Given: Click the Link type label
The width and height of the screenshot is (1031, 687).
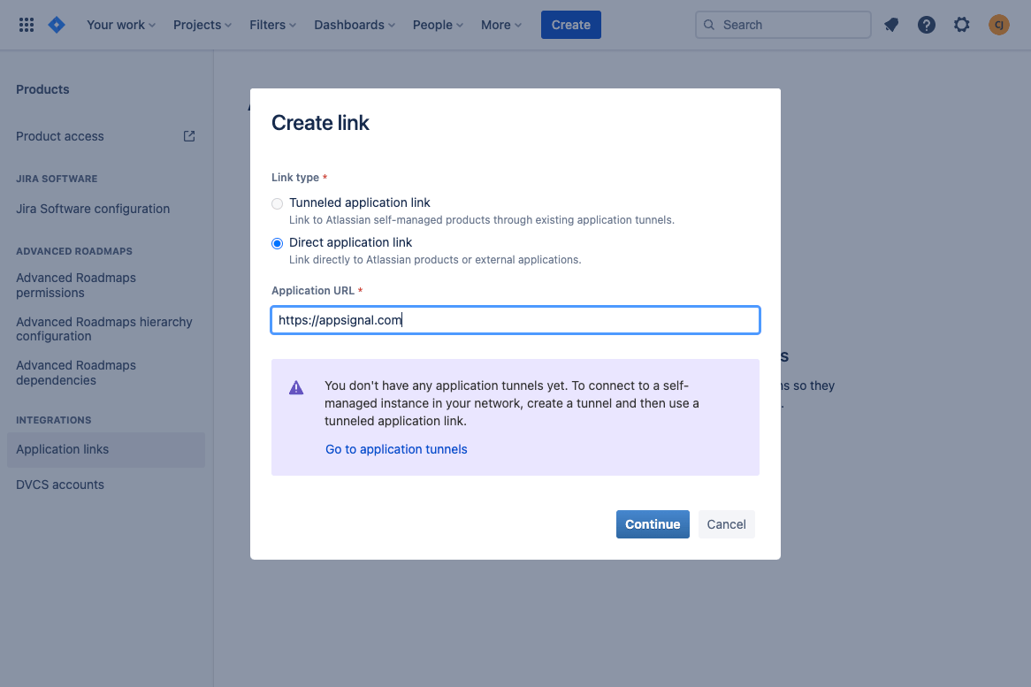Looking at the screenshot, I should click(x=295, y=178).
